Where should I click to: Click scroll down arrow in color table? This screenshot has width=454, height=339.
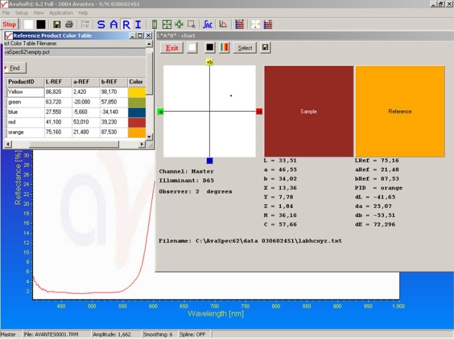coord(149,137)
